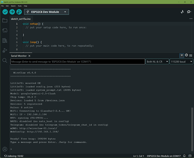Open the ESP32C6 Dev Module board selector
Viewport: 194px width, 158px height.
(47, 12)
